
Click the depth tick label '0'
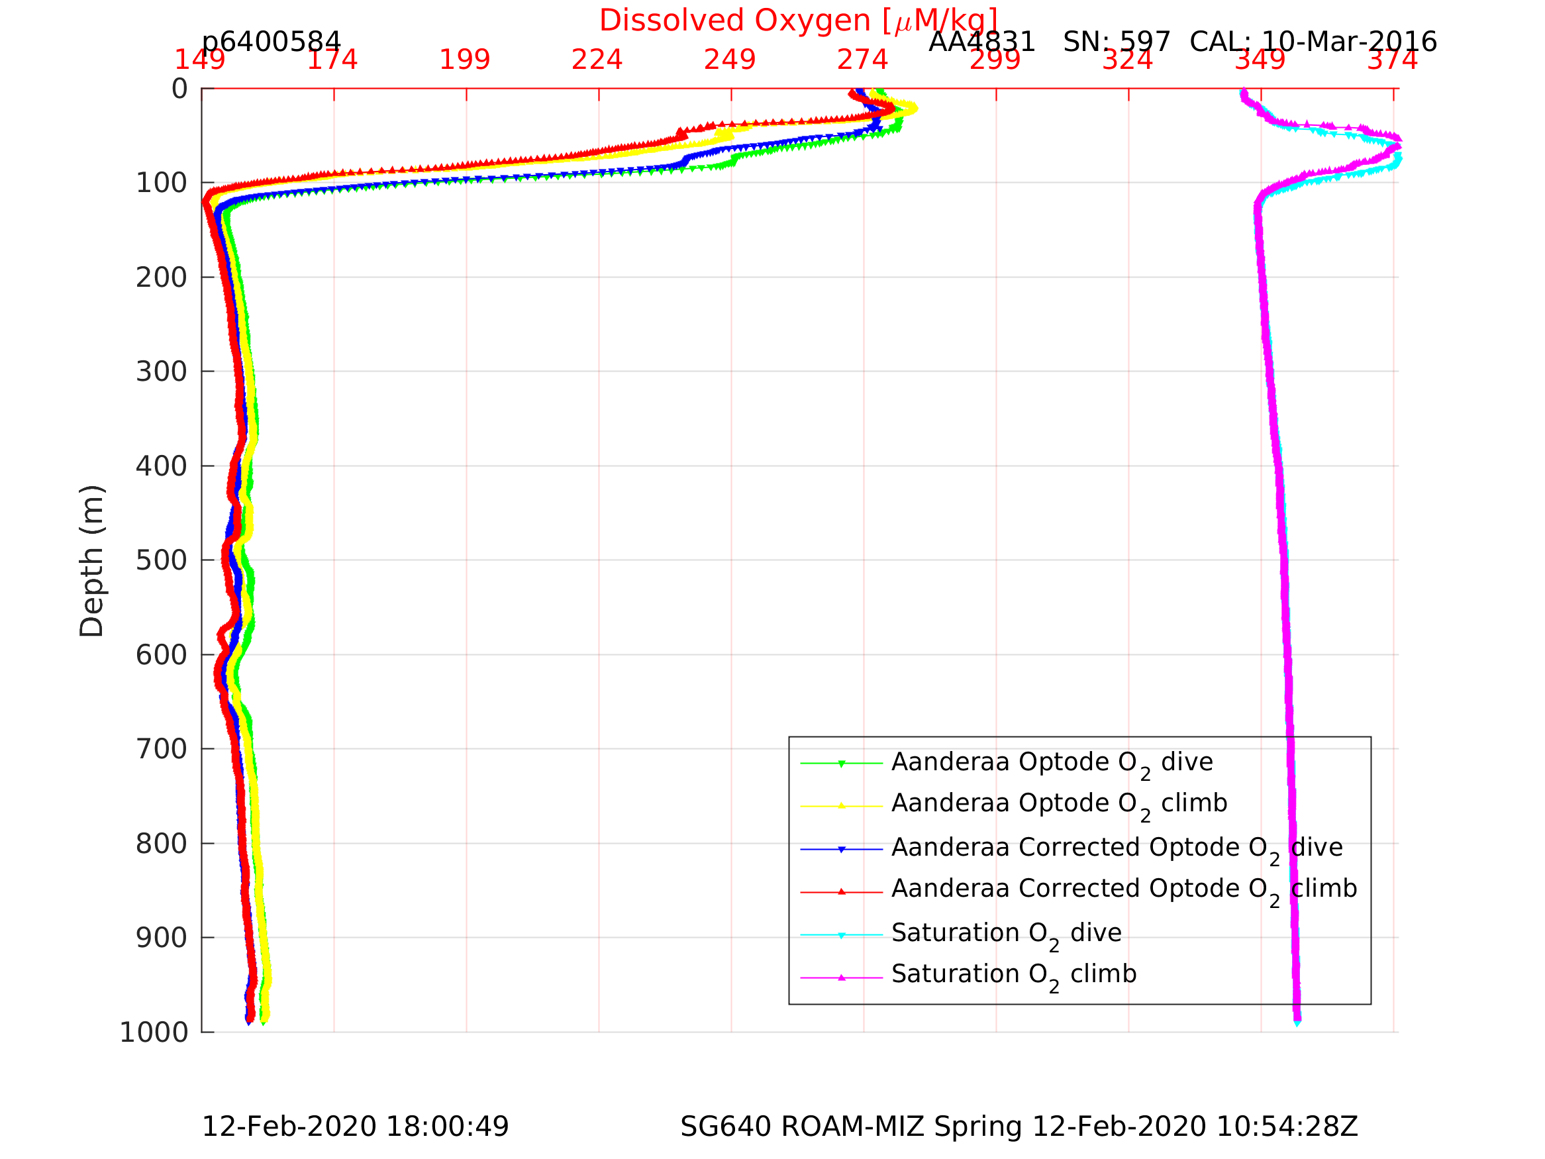pyautogui.click(x=179, y=89)
